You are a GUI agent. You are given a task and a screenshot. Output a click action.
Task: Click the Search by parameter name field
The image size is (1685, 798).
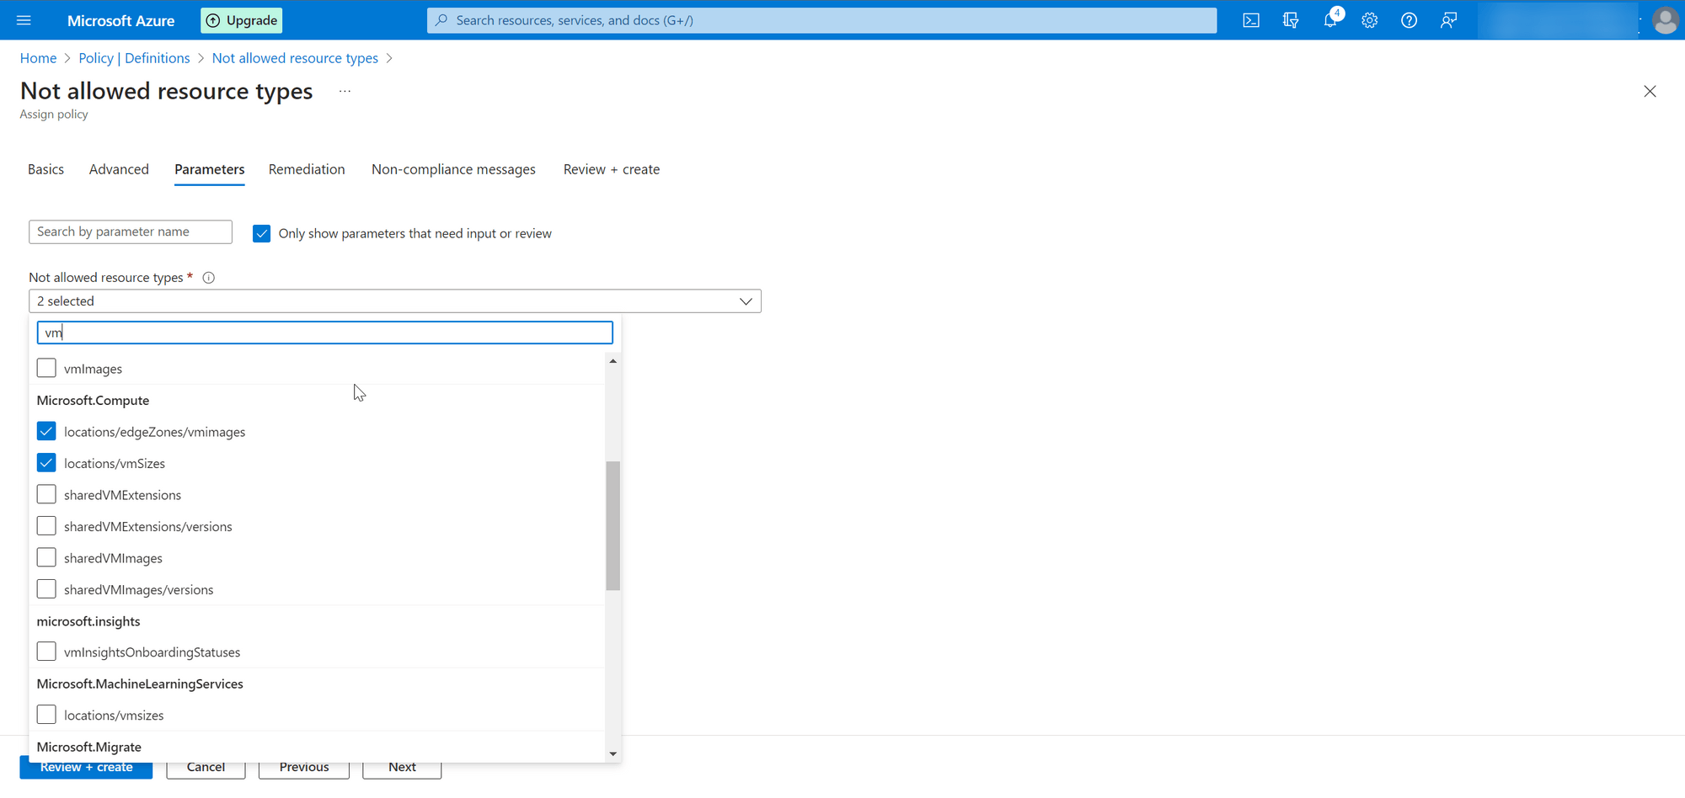130,231
